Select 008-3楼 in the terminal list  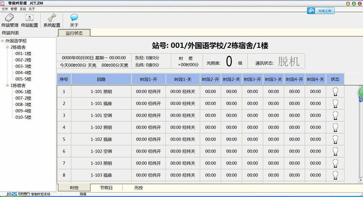(23, 104)
